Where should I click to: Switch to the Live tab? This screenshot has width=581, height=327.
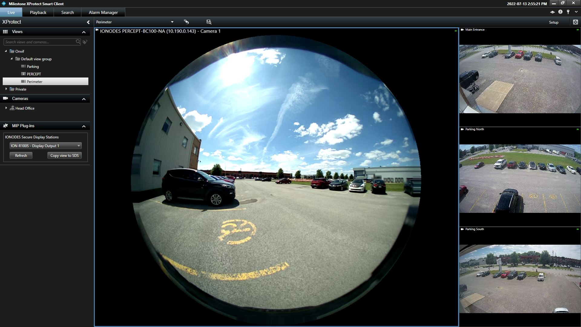click(x=11, y=12)
